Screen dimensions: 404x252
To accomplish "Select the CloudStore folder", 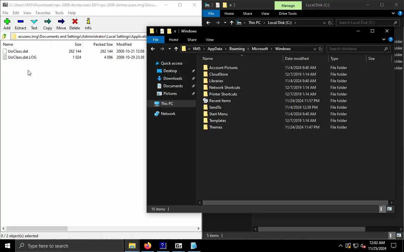I will (x=218, y=74).
